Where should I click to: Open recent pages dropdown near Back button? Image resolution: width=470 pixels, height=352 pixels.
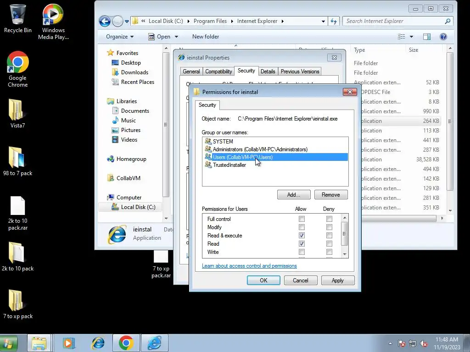tap(127, 21)
